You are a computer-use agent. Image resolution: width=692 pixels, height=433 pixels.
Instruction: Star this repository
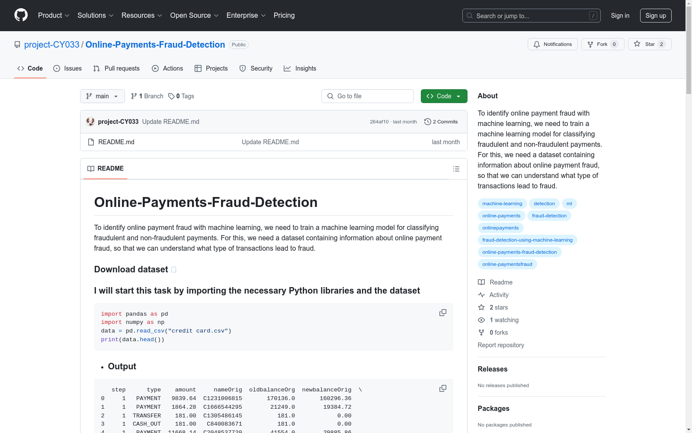pyautogui.click(x=650, y=44)
